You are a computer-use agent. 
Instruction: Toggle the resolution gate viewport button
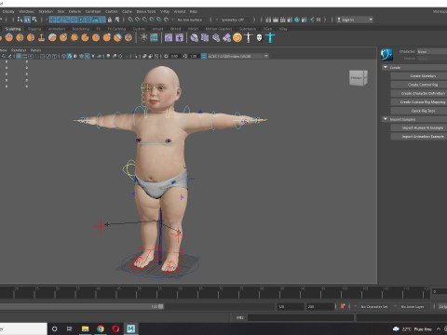(31, 56)
